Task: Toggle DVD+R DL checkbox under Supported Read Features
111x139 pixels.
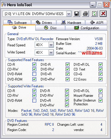Action: [x=101, y=65]
